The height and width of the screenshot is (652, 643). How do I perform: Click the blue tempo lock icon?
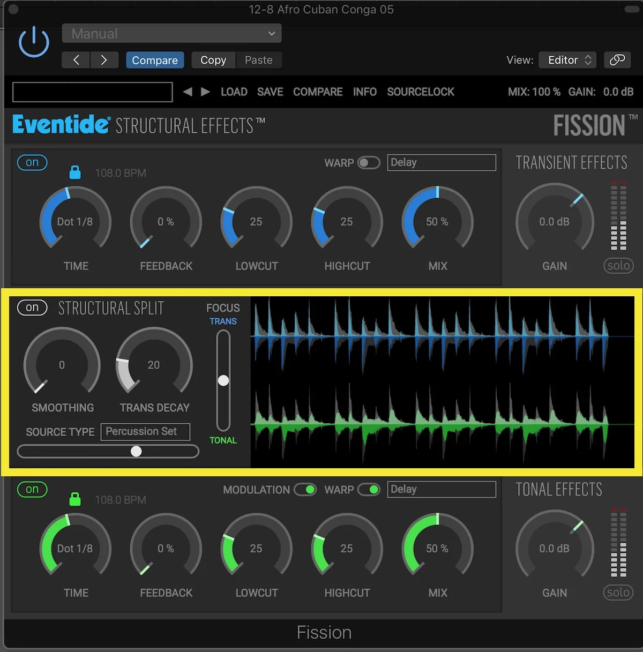75,172
